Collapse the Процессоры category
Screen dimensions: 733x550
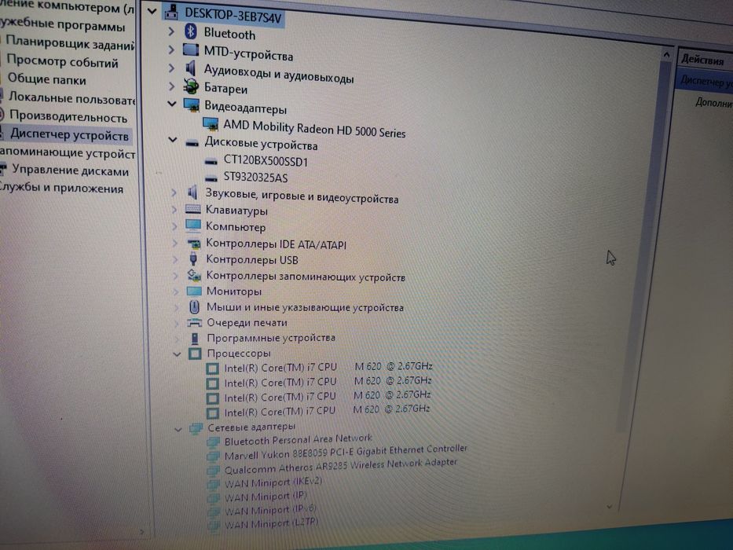tap(177, 354)
